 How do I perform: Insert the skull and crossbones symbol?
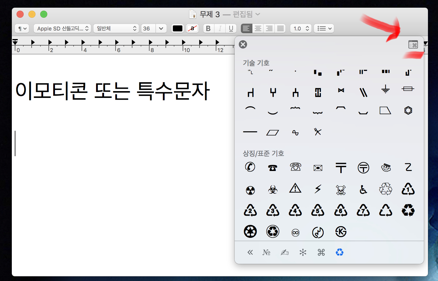(x=341, y=190)
